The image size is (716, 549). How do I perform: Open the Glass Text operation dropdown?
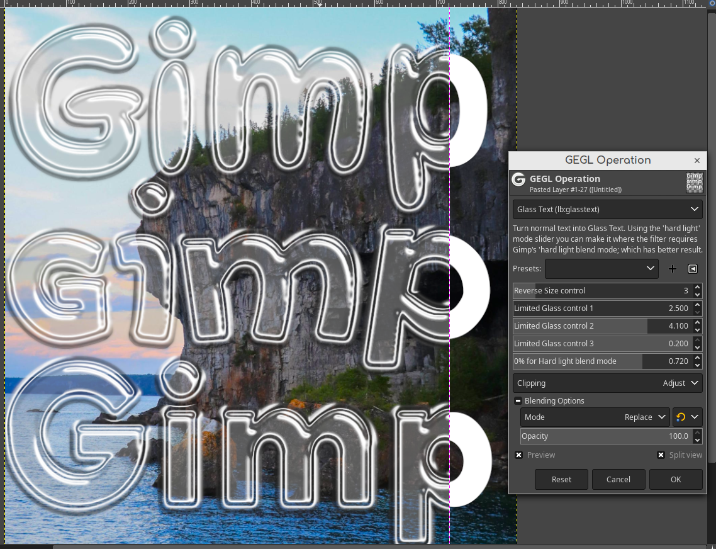(x=607, y=210)
